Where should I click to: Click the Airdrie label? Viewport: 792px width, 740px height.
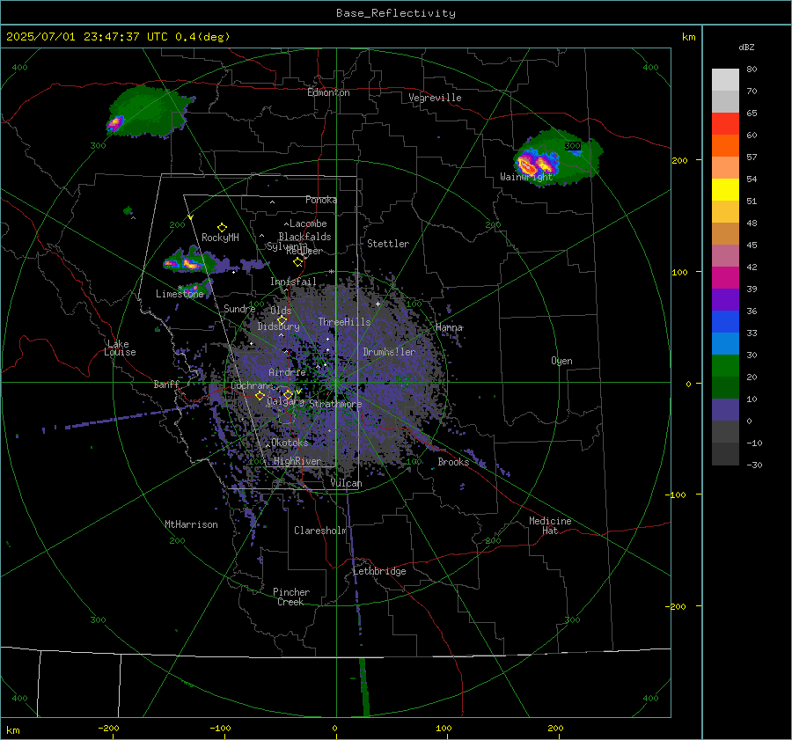[287, 372]
